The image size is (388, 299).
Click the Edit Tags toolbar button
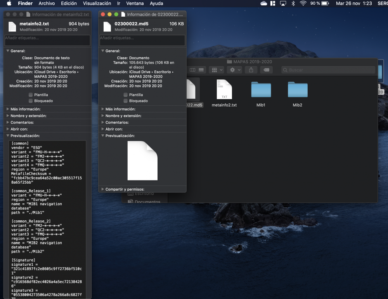coord(266,70)
